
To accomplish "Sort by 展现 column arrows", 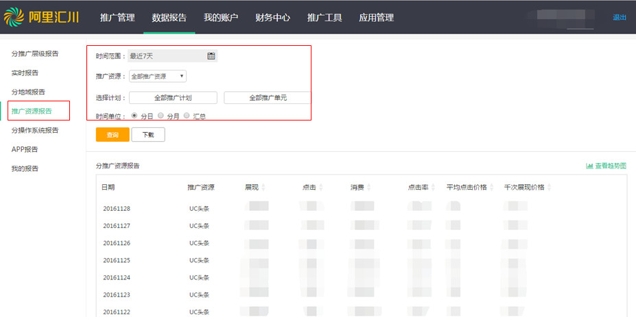I will (x=263, y=188).
